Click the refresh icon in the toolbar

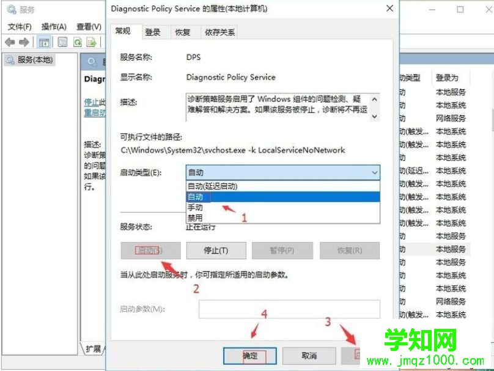click(77, 42)
